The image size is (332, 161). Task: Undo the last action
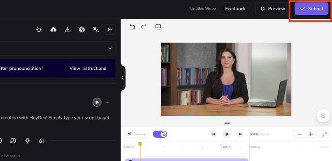pyautogui.click(x=132, y=27)
